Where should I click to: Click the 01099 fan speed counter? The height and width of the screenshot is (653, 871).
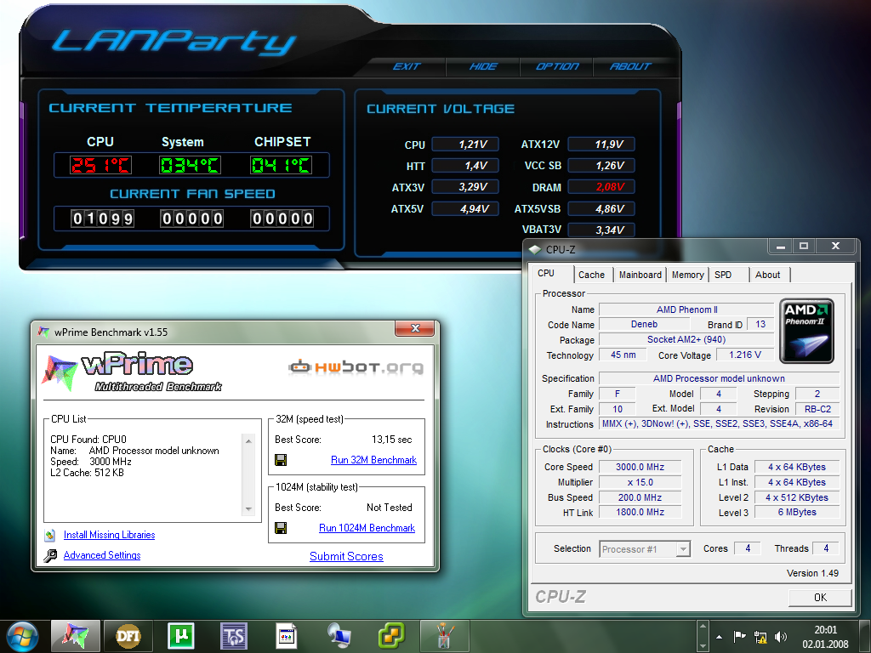(x=103, y=219)
